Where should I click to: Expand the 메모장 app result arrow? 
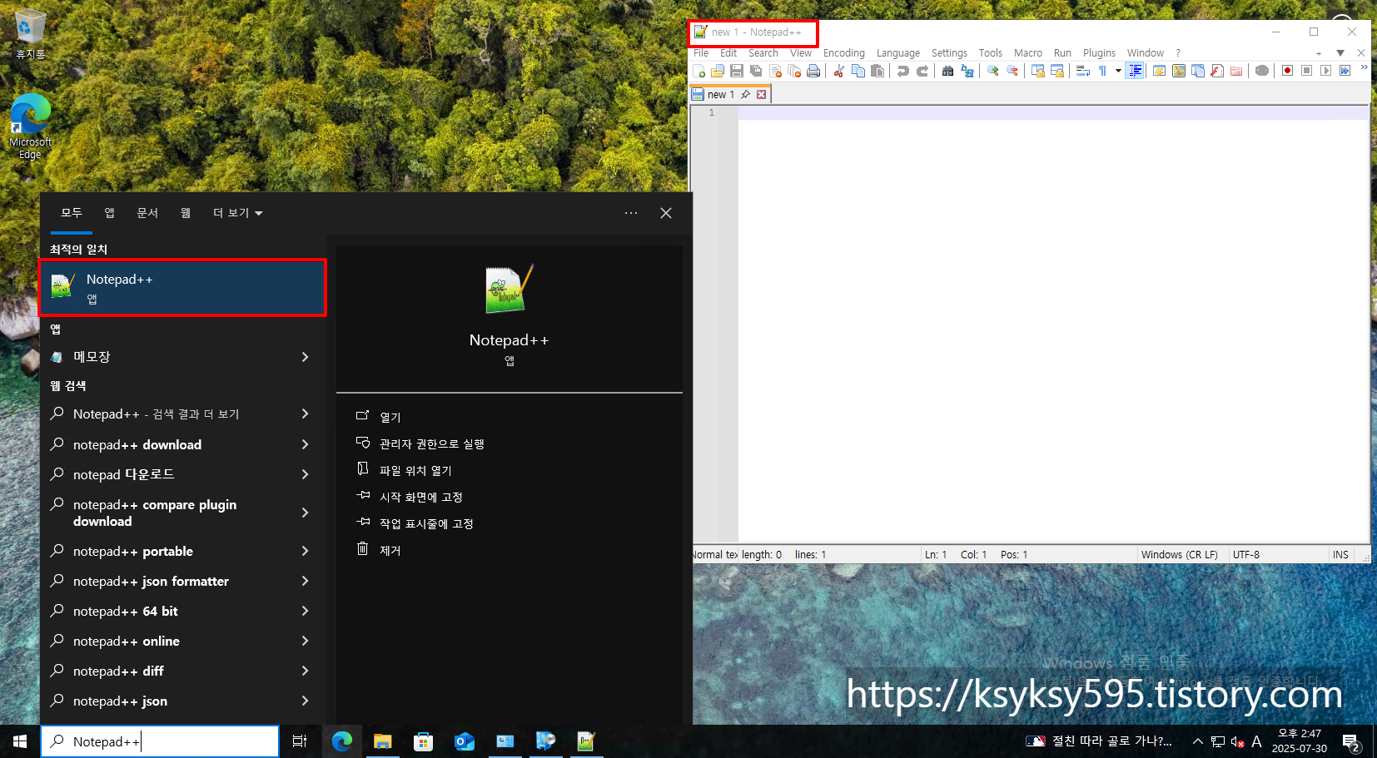pos(305,357)
